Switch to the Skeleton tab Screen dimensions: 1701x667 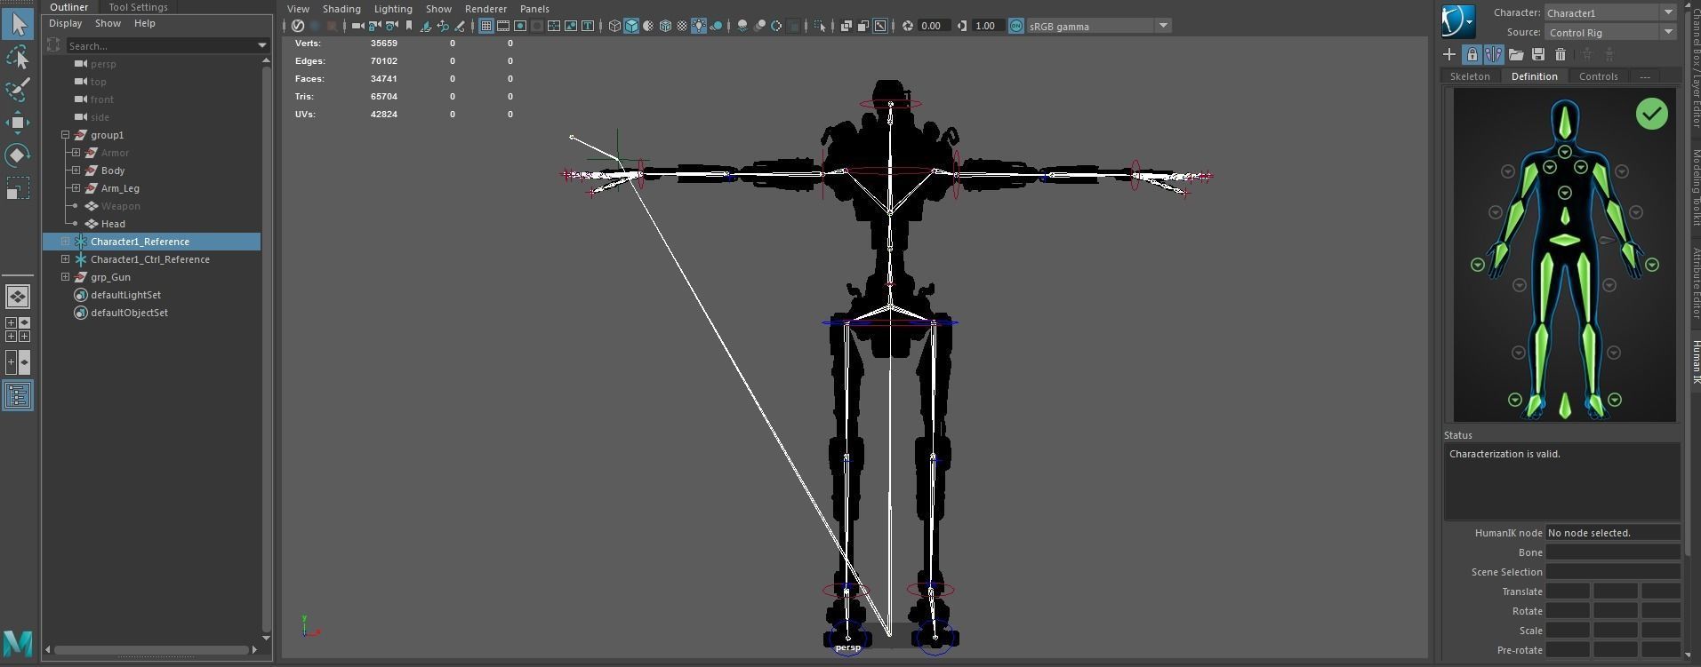tap(1470, 76)
